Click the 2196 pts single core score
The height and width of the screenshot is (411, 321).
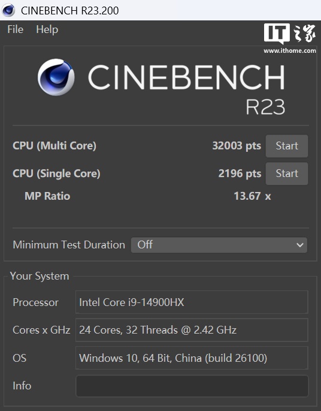click(240, 173)
